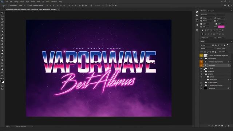233x131 pixels.
Task: Open the layer blend mode Normal dropdown
Action: 208,48
